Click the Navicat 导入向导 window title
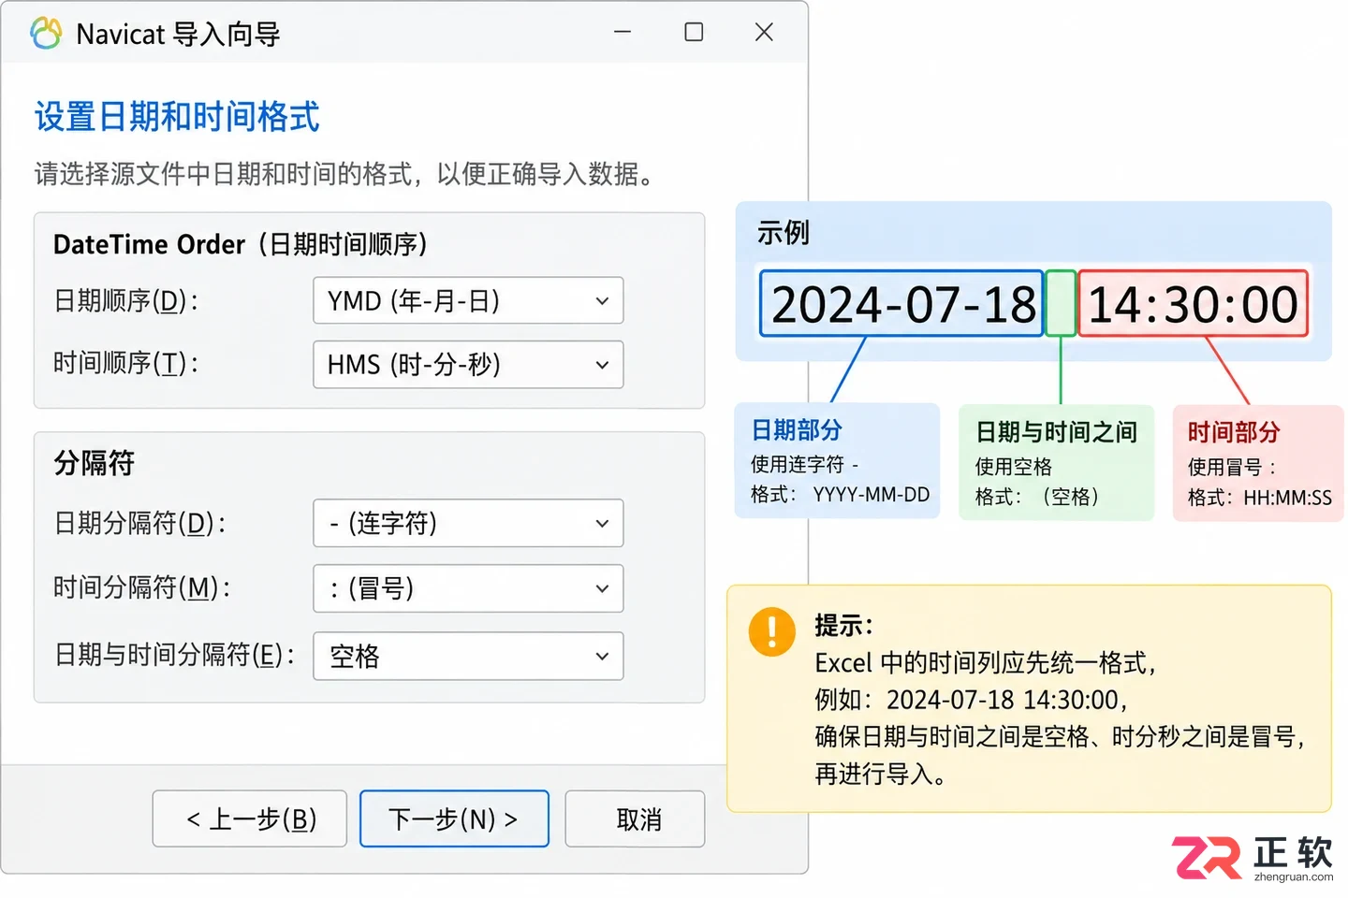 [178, 35]
